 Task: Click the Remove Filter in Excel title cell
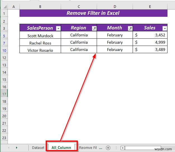(93, 13)
